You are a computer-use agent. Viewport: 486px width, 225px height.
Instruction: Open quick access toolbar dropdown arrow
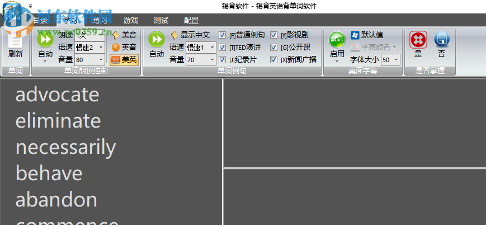coord(30,6)
